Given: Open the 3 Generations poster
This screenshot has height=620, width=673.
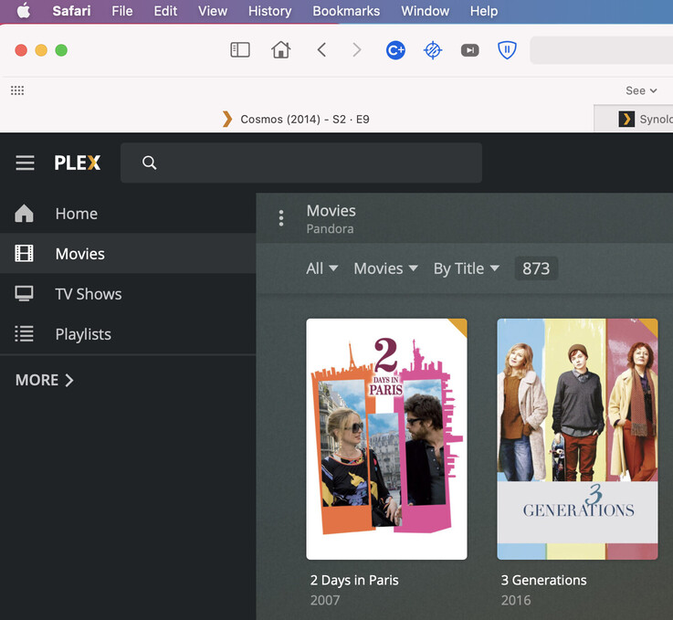Looking at the screenshot, I should (x=577, y=439).
